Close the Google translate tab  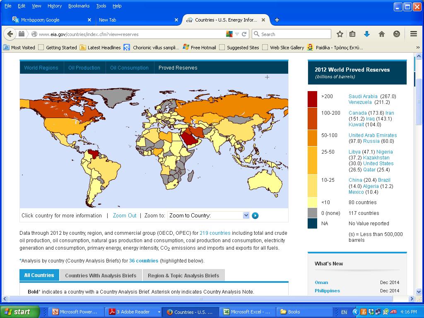tap(89, 20)
